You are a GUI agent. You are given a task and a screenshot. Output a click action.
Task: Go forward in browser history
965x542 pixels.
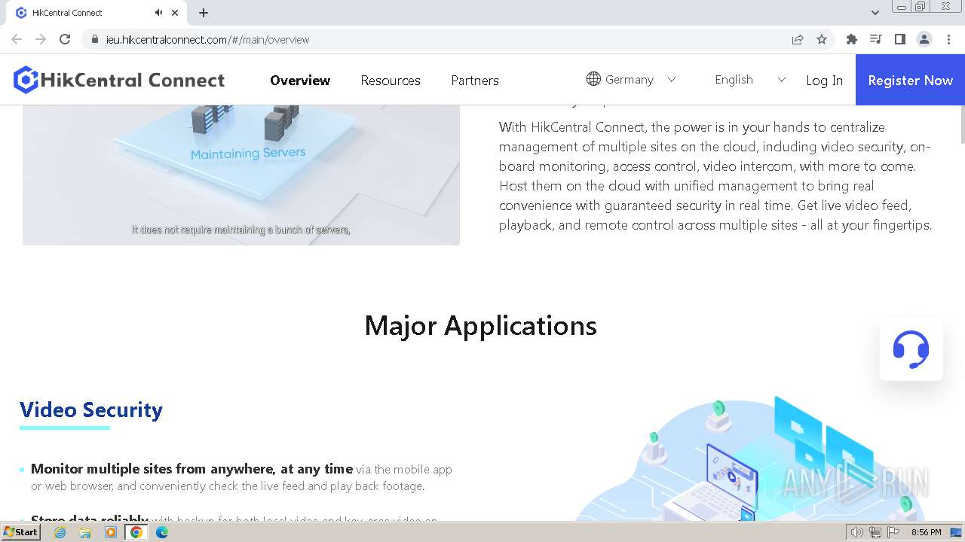click(x=41, y=39)
